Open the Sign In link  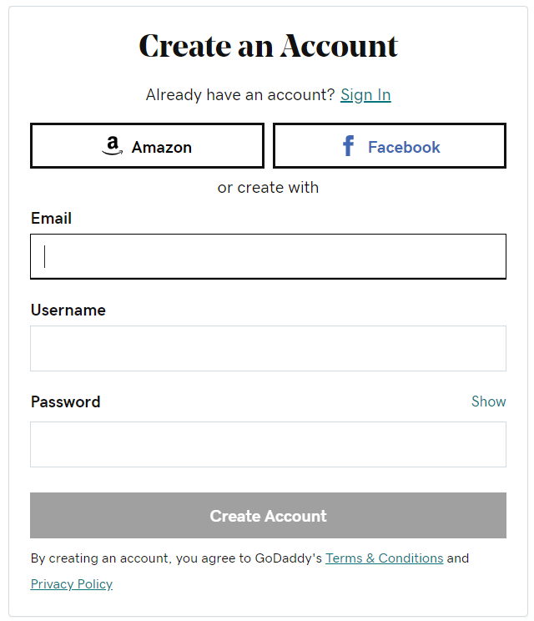tap(365, 95)
